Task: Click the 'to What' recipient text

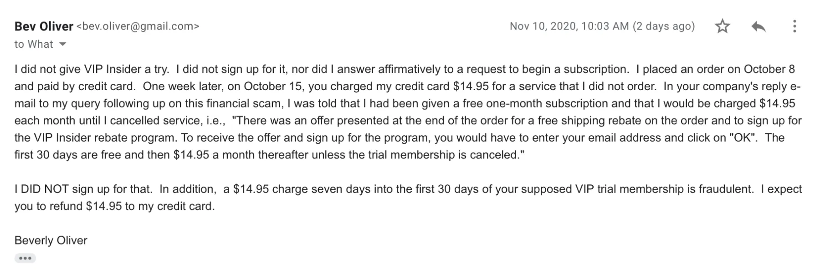Action: click(34, 44)
